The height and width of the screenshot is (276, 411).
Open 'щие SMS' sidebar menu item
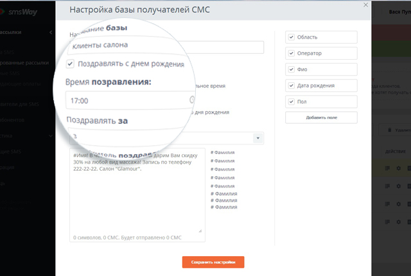[10, 151]
